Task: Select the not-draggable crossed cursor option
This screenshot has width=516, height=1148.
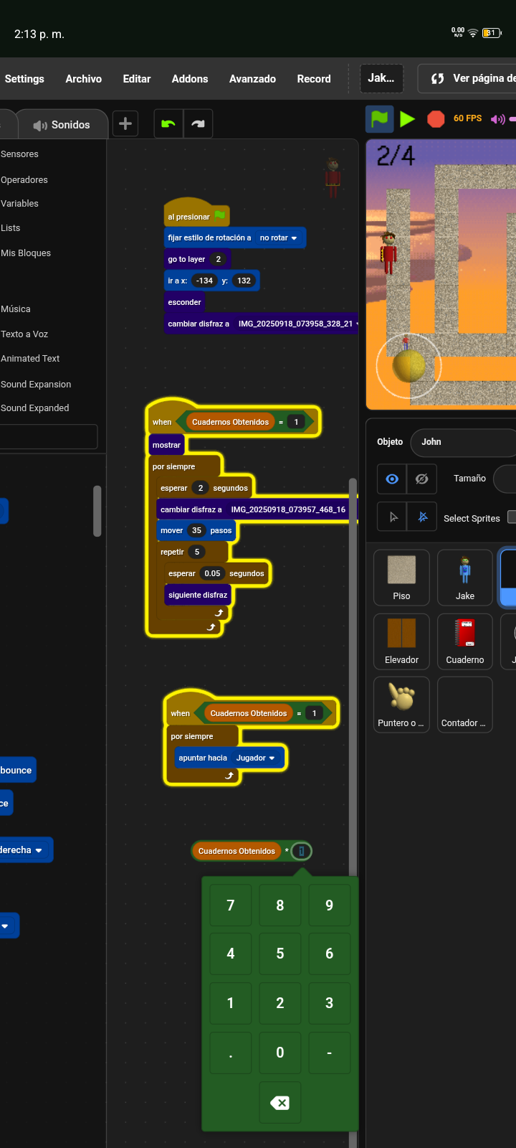Action: tap(423, 517)
